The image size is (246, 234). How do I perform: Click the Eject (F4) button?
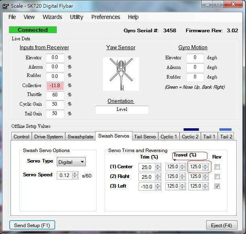coord(221,225)
